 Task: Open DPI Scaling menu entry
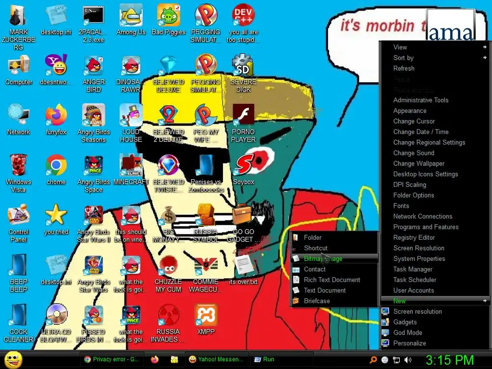click(434, 184)
